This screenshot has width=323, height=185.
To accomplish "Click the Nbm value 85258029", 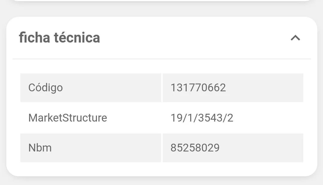I will pyautogui.click(x=195, y=148).
